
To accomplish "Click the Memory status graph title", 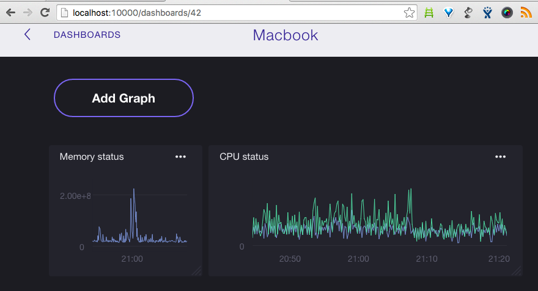I will [92, 156].
